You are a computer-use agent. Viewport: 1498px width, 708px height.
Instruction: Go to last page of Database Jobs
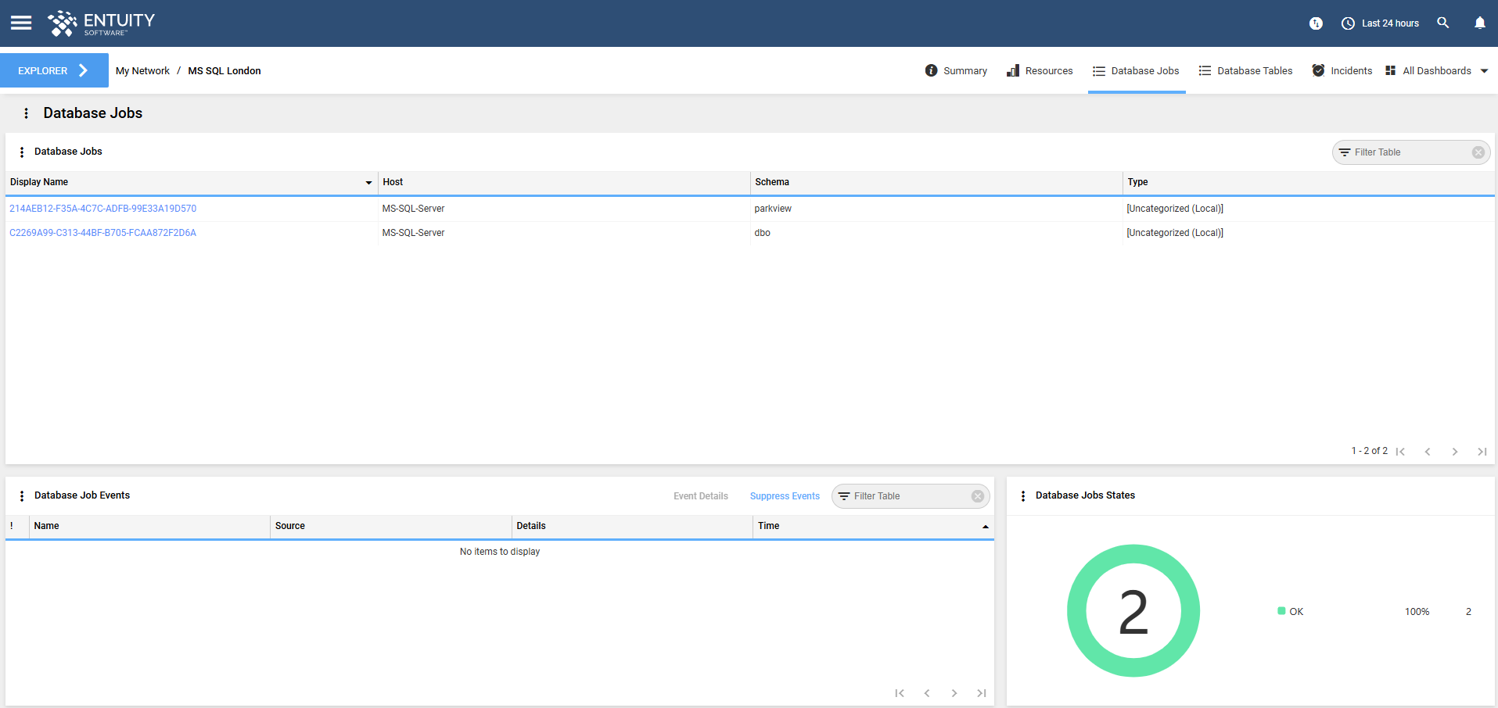tap(1482, 452)
